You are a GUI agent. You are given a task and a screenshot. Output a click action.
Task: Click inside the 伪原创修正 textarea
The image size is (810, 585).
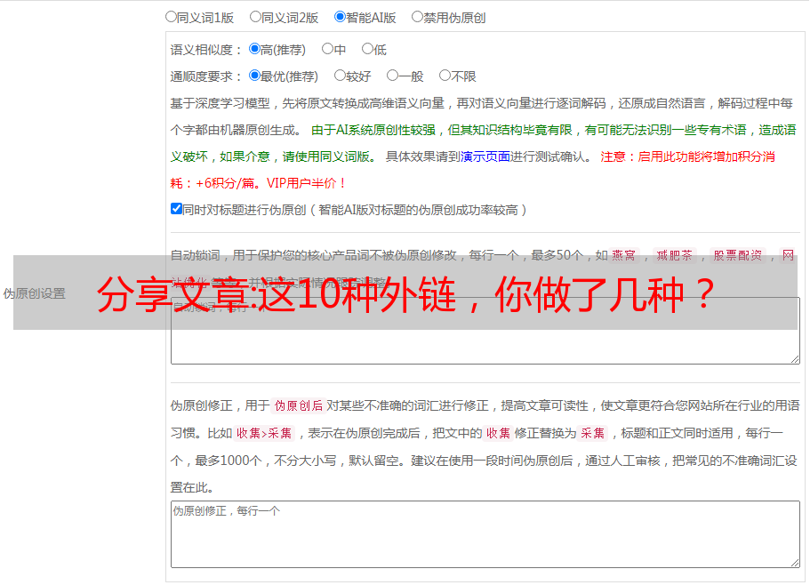coord(485,534)
